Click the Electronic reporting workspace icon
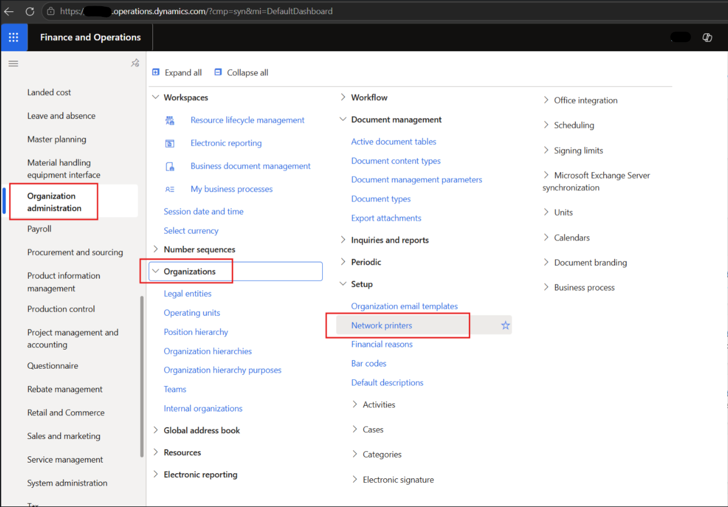728x507 pixels. 170,143
